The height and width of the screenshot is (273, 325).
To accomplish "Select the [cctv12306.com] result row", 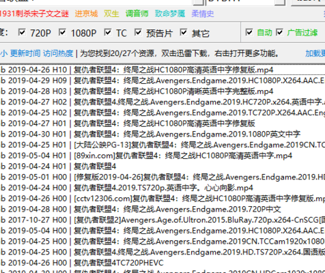I will click(162, 199).
